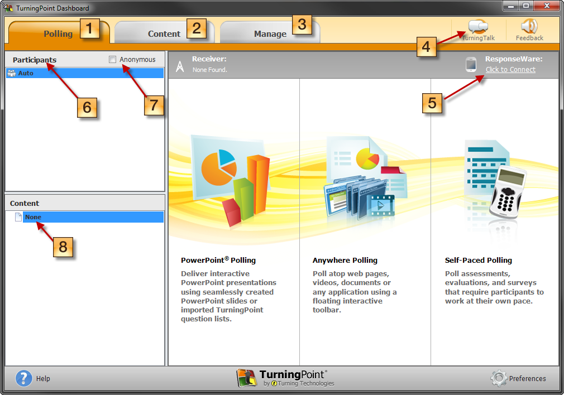Click the 'ResponseWare:' label

pyautogui.click(x=514, y=59)
